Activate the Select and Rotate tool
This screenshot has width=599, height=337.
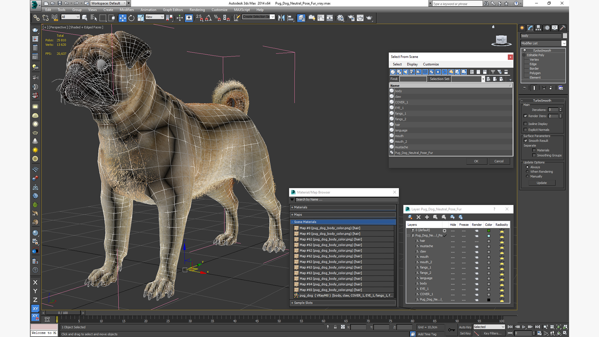point(131,18)
